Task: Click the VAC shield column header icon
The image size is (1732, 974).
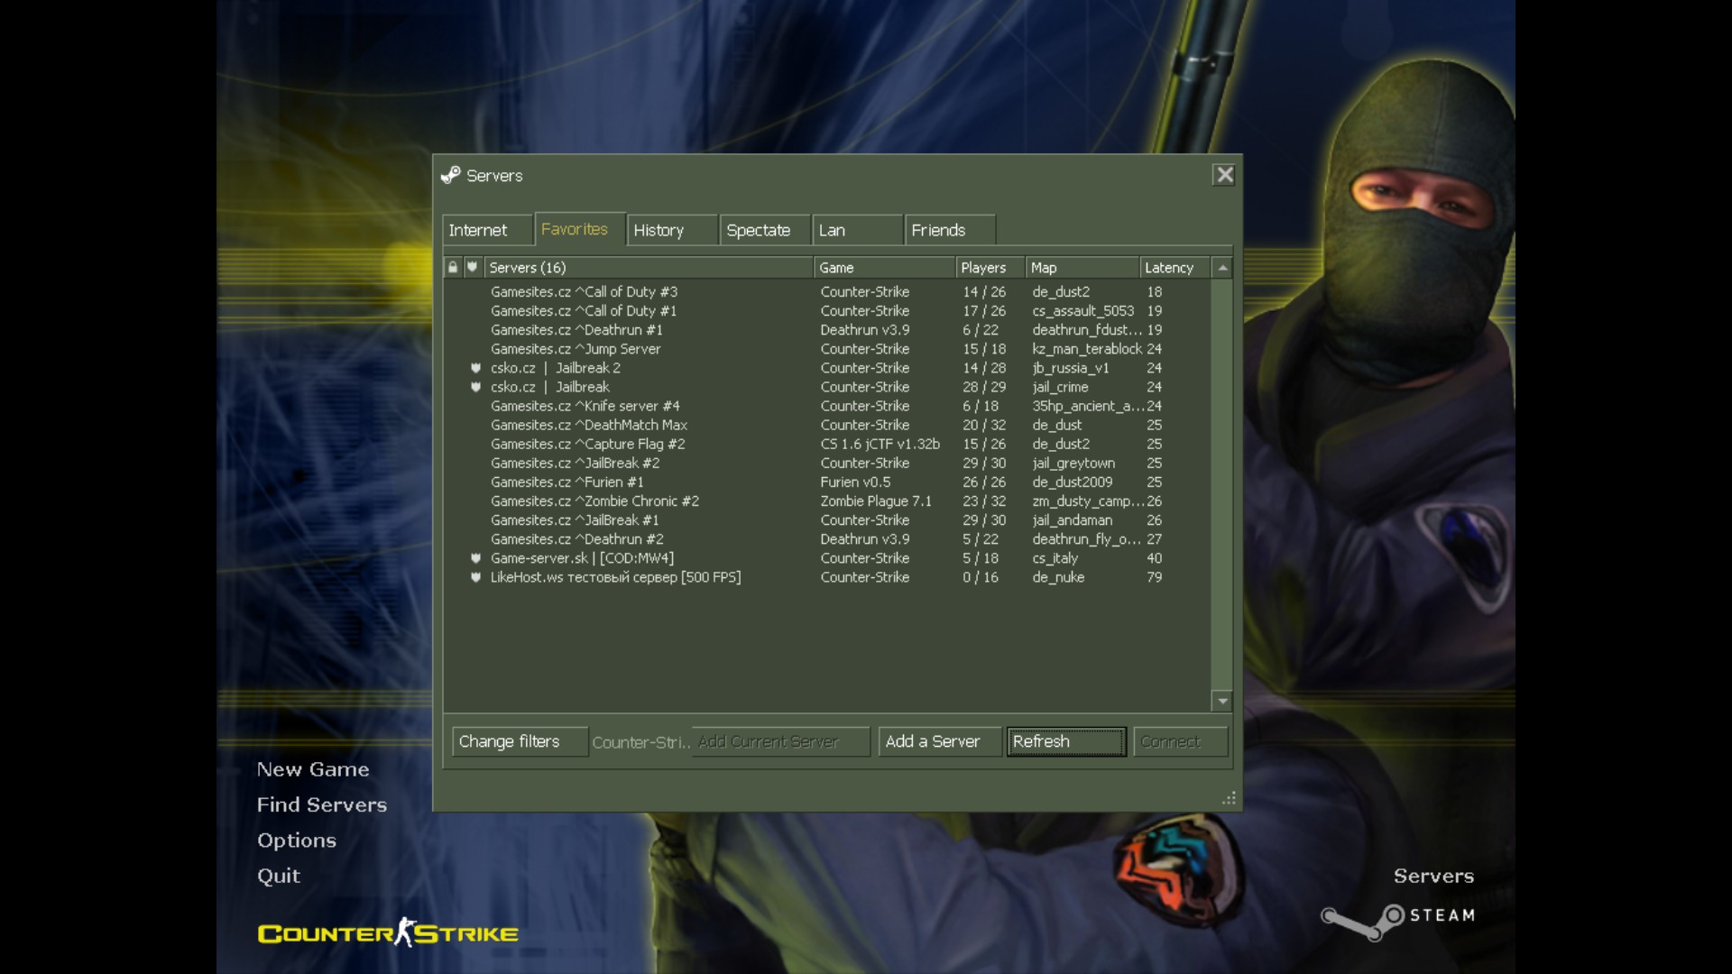Action: [x=472, y=267]
